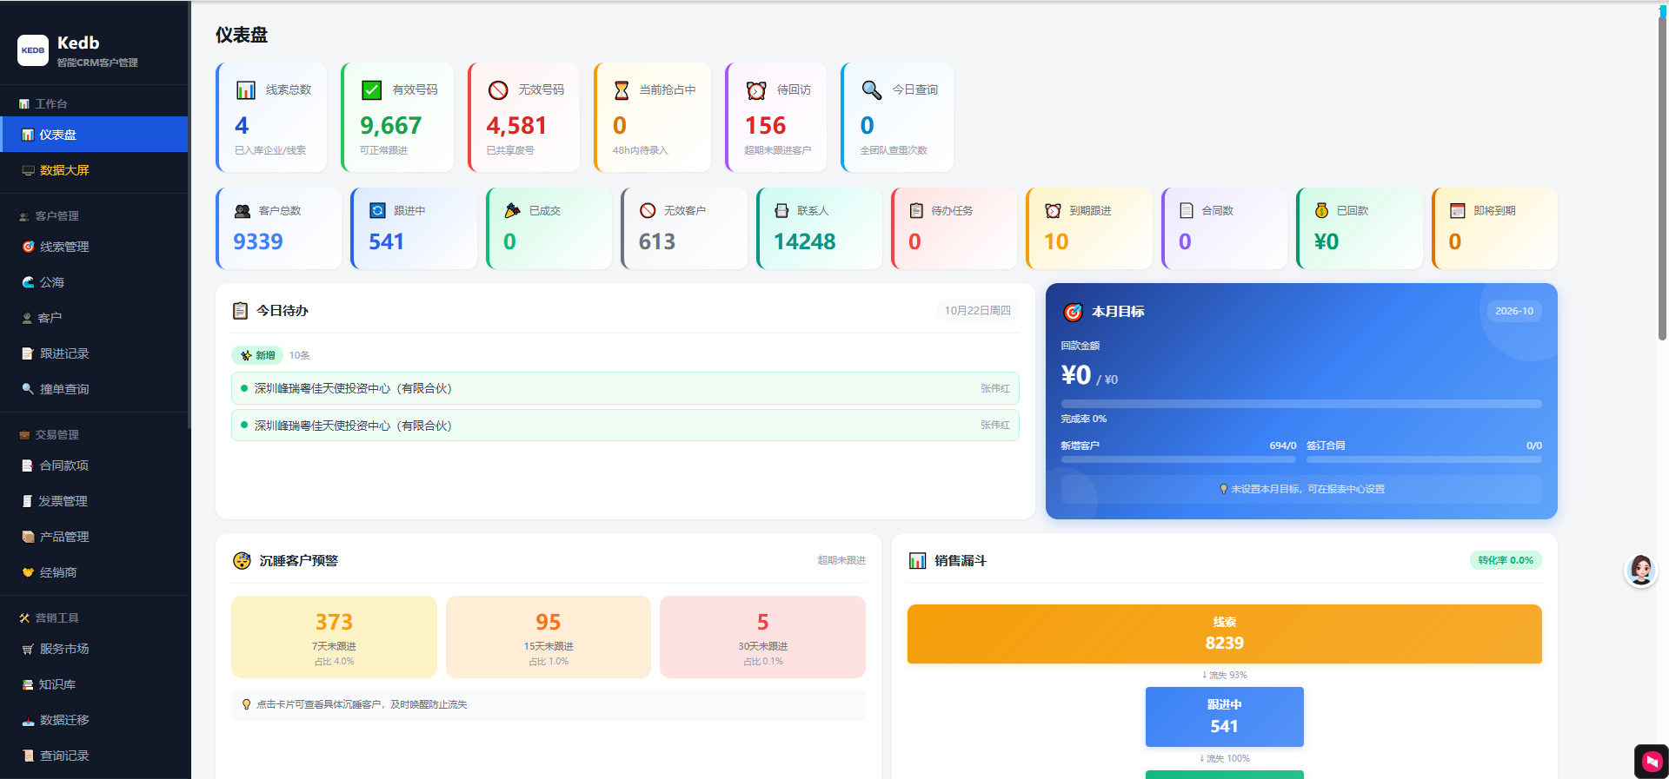This screenshot has width=1669, height=779.
Task: Click the 回款金额 progress bar
Action: (x=1301, y=404)
